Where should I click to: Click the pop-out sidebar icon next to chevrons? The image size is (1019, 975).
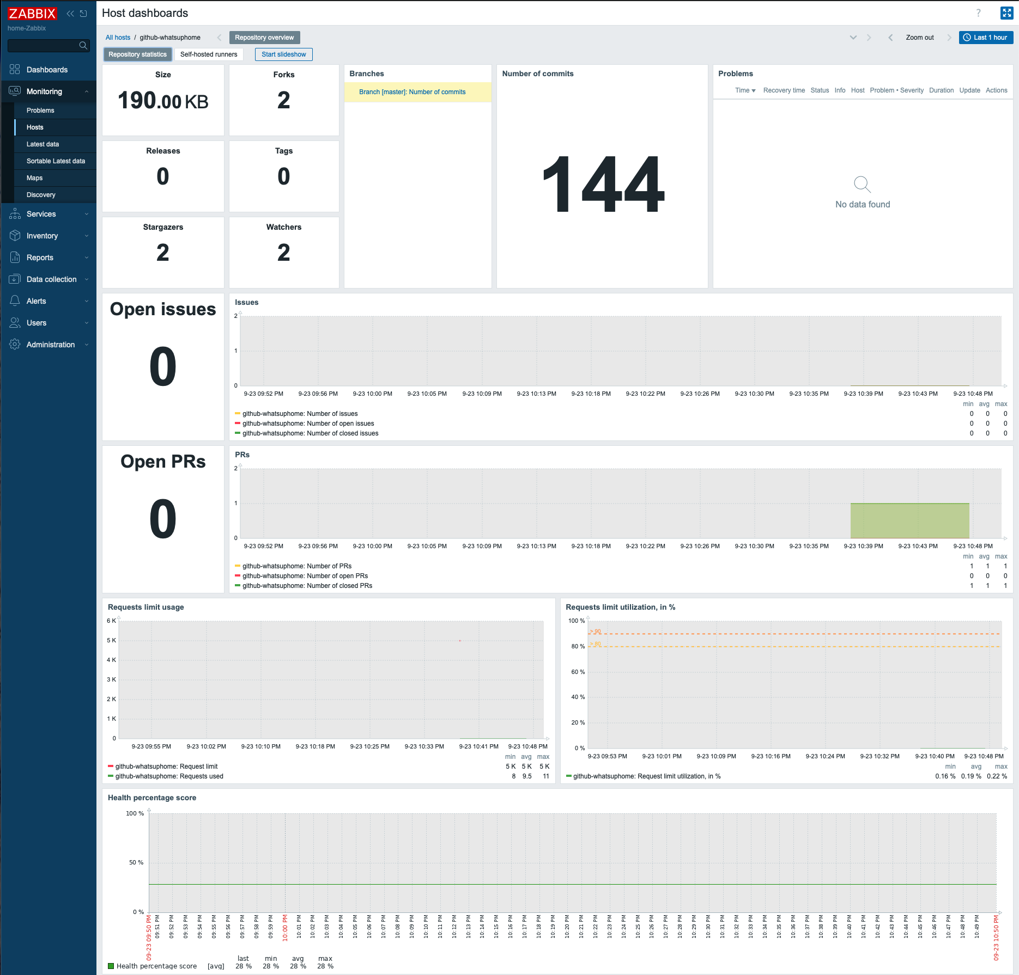click(x=83, y=13)
